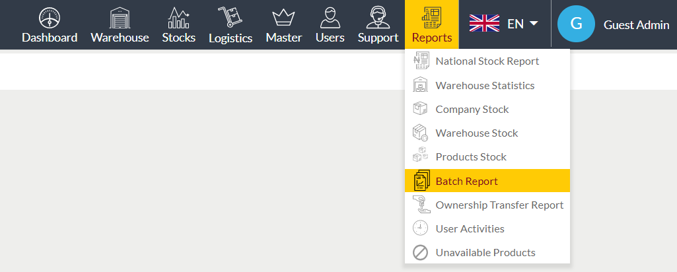Go to the Dashboard menu label
Image resolution: width=677 pixels, height=272 pixels.
point(50,38)
